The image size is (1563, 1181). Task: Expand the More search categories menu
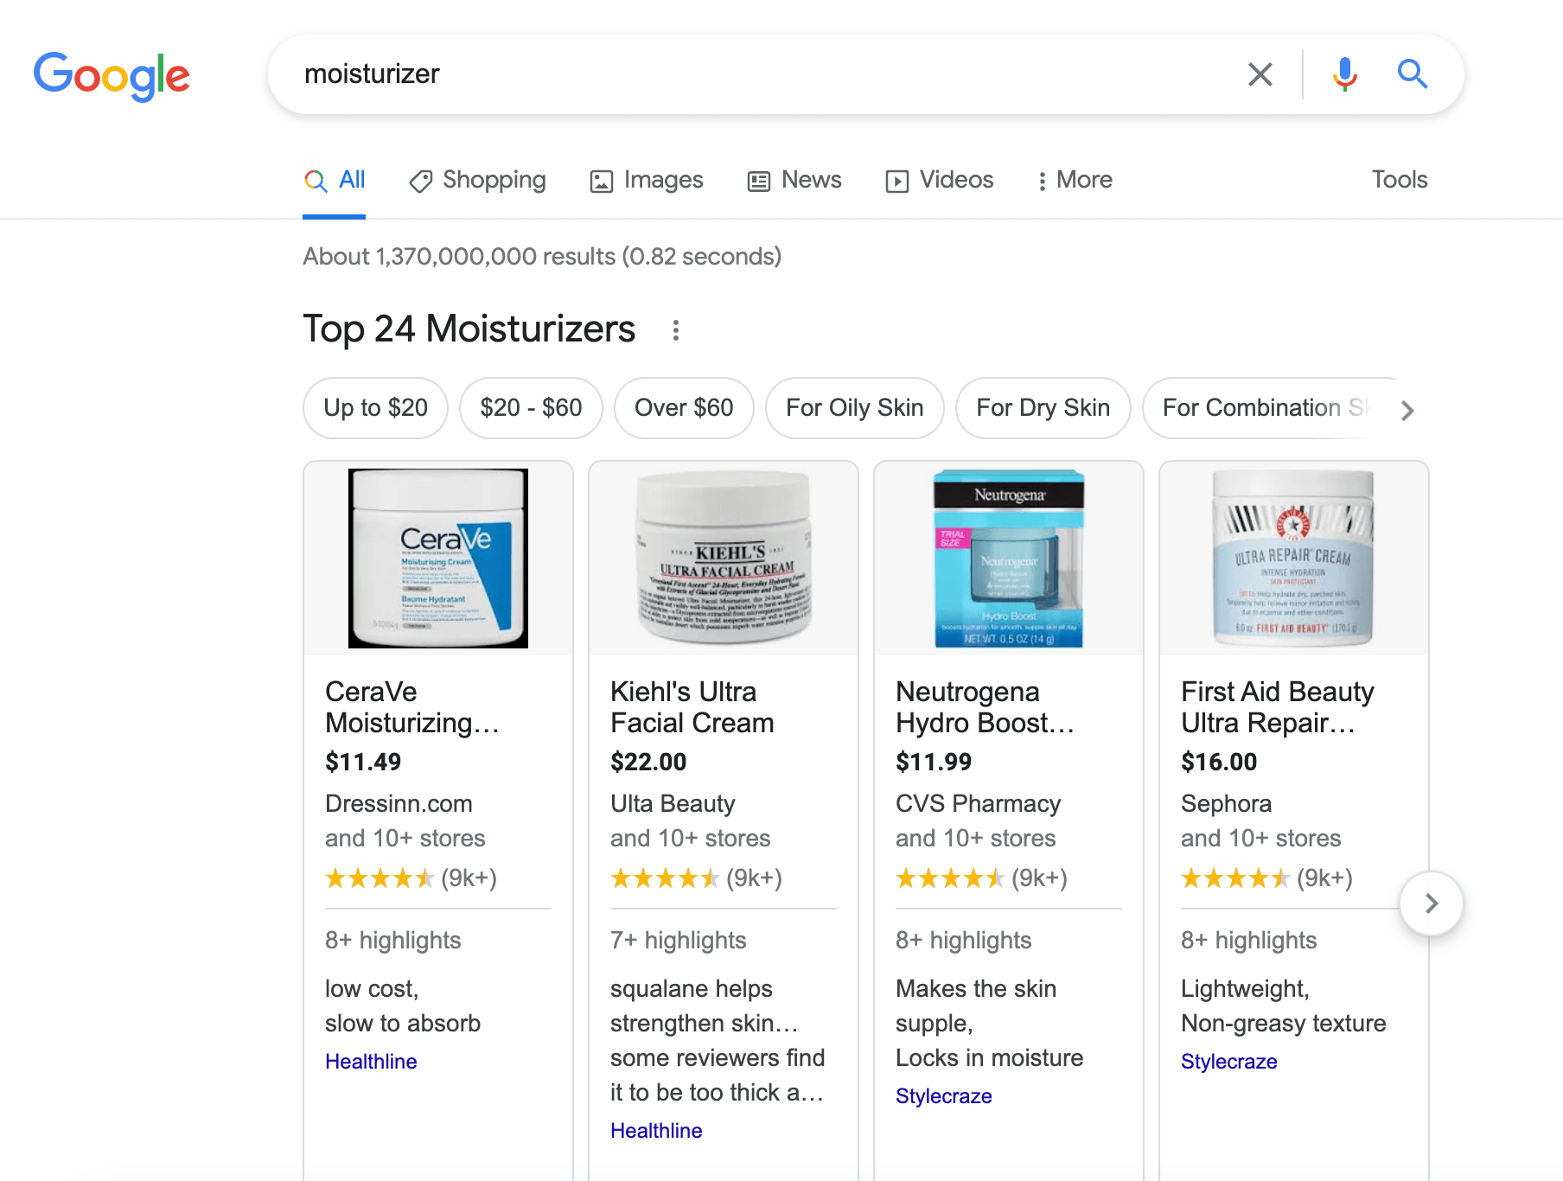tap(1075, 180)
